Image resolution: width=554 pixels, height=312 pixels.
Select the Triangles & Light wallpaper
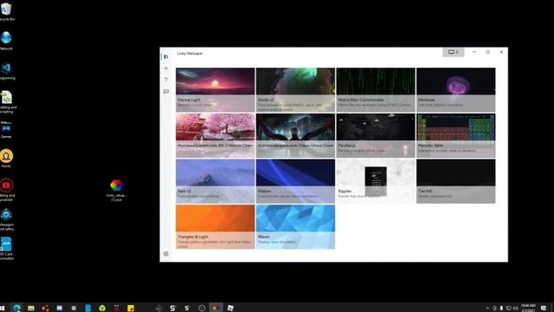tap(216, 227)
